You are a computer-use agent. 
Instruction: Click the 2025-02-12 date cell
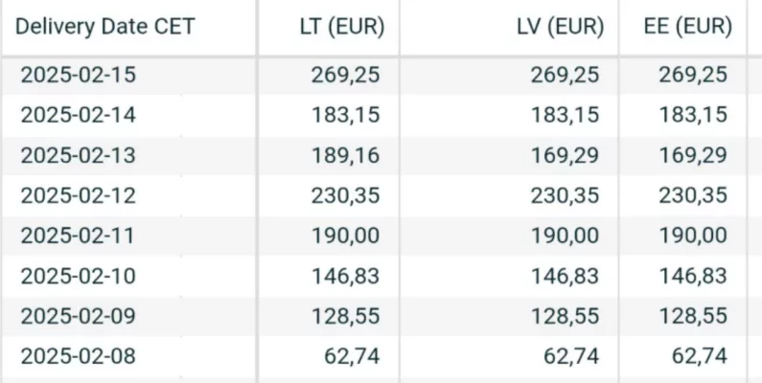tap(78, 196)
